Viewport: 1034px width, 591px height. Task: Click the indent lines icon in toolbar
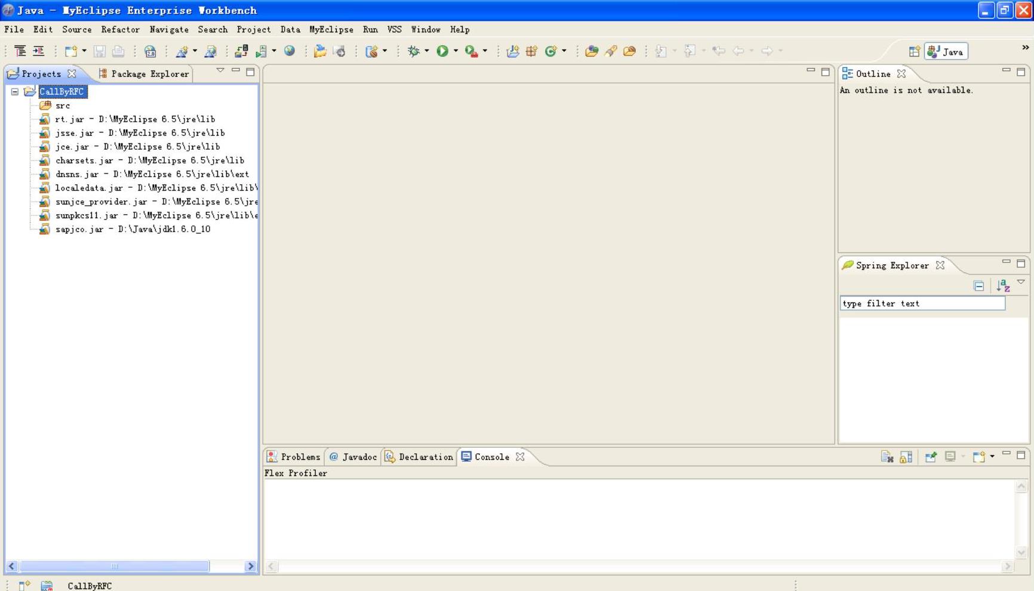(39, 51)
